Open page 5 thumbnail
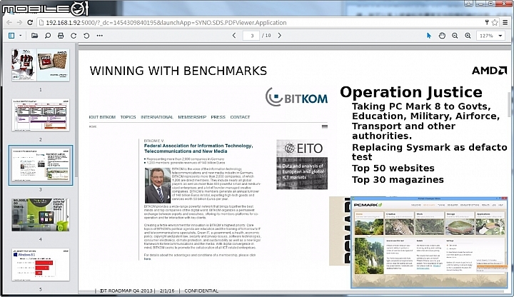This screenshot has height=297, width=514. (41, 265)
